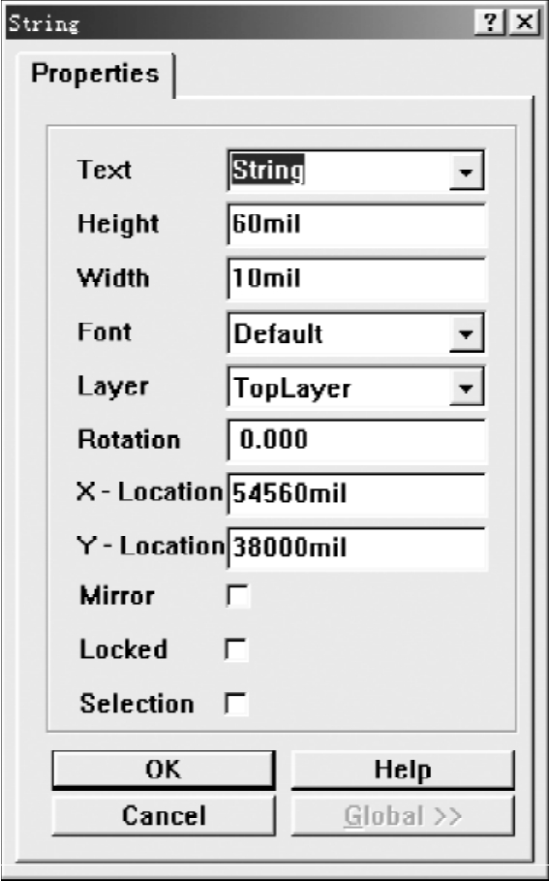Click the Global >> button
Viewport: 549px width, 881px height.
click(403, 815)
